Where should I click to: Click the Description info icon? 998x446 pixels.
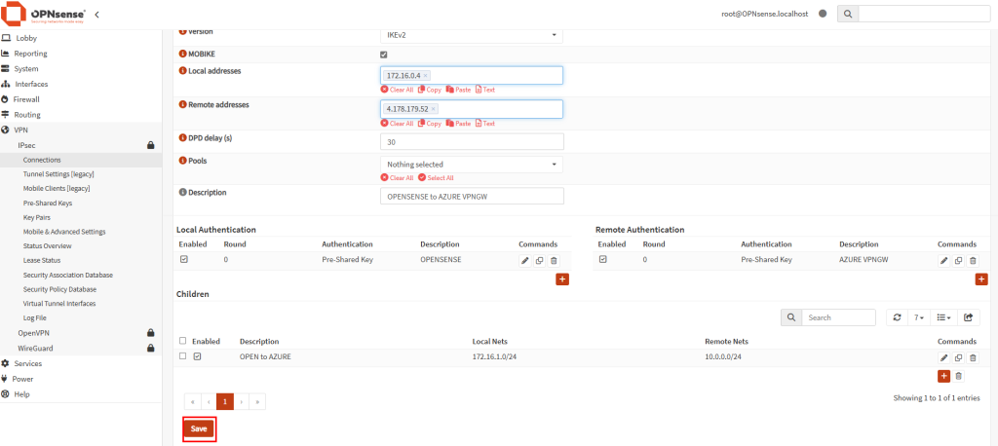183,192
